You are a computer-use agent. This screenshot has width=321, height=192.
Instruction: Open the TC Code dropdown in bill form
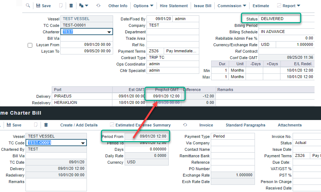83,143
